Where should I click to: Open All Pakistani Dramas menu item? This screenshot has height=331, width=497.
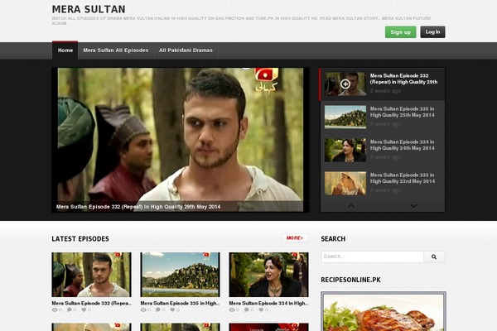186,50
